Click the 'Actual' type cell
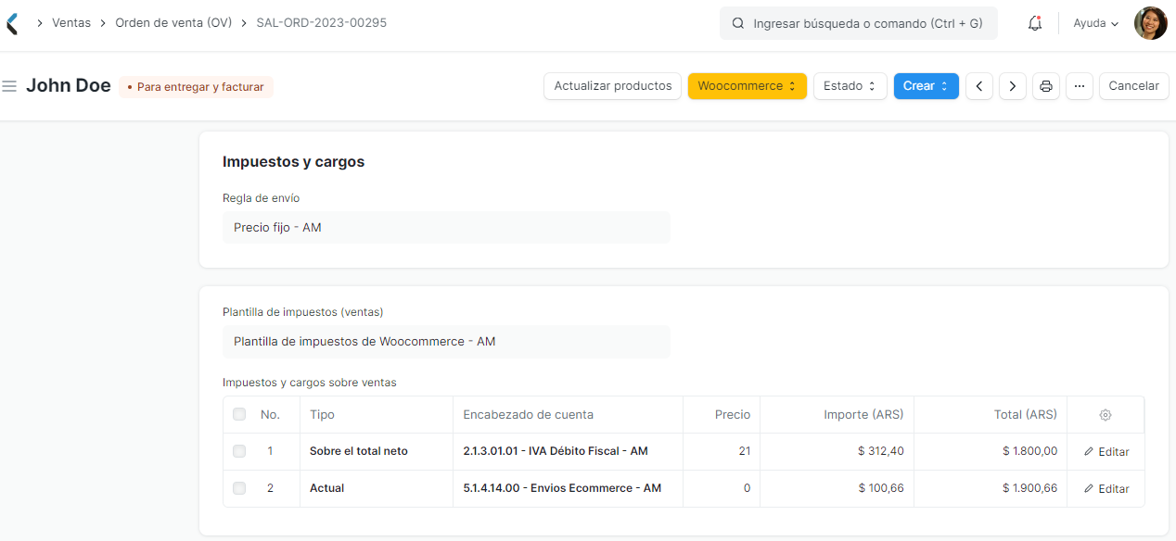This screenshot has height=541, width=1176. (x=377, y=488)
